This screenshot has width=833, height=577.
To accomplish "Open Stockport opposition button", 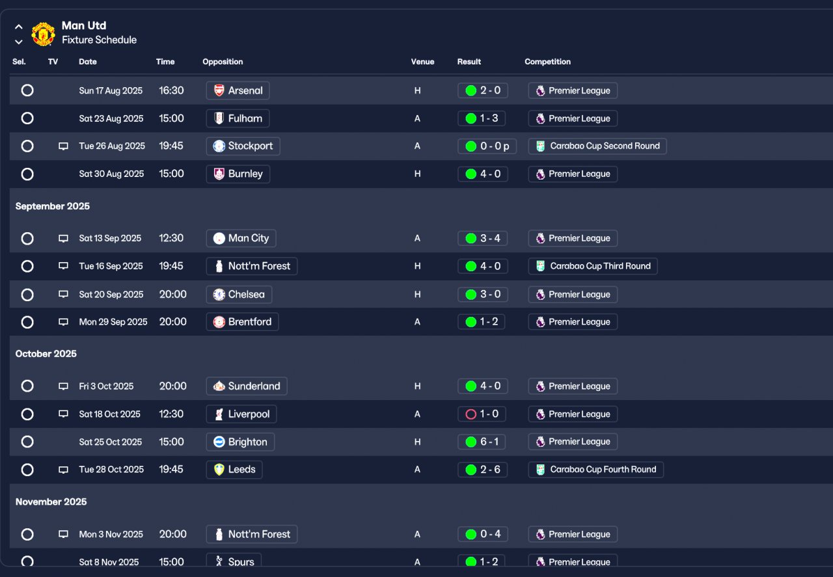I will point(243,146).
